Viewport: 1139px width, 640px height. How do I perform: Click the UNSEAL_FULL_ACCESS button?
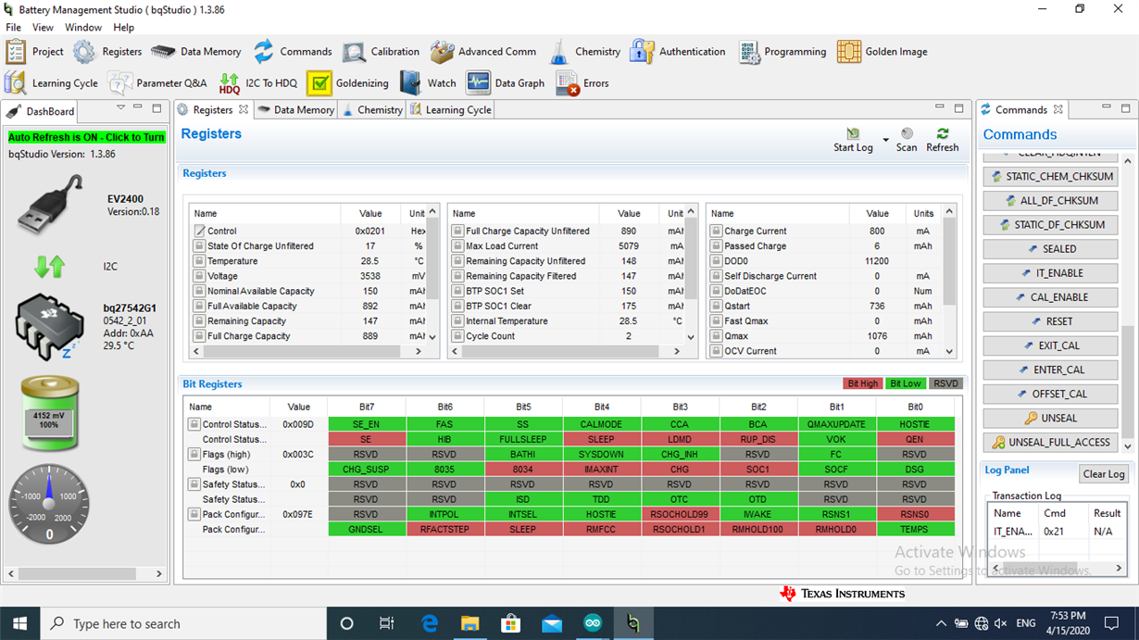(x=1050, y=443)
